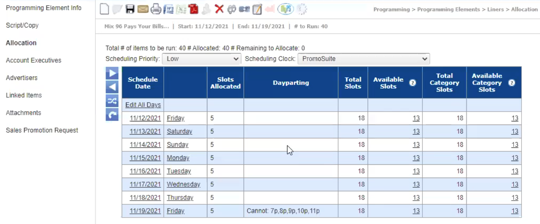Click the 'Mix 96 Pays Your Bills...' title text
This screenshot has width=540, height=224.
[137, 26]
